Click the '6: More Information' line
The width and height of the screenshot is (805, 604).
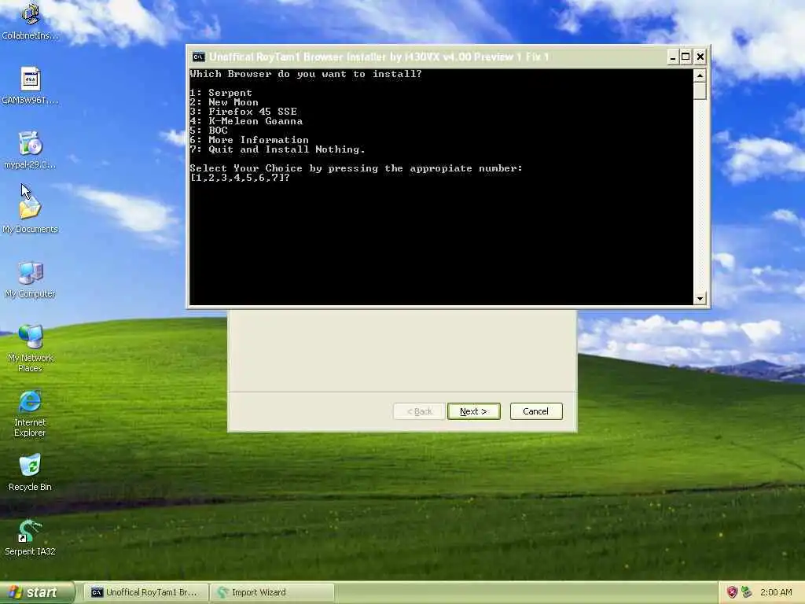pos(249,140)
